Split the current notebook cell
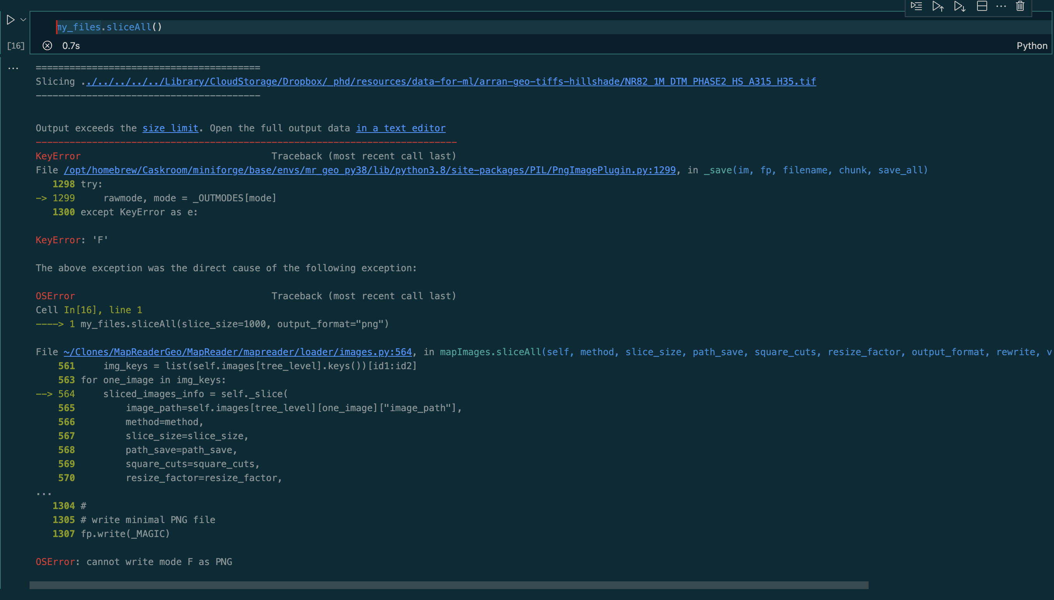The height and width of the screenshot is (600, 1054). [982, 6]
